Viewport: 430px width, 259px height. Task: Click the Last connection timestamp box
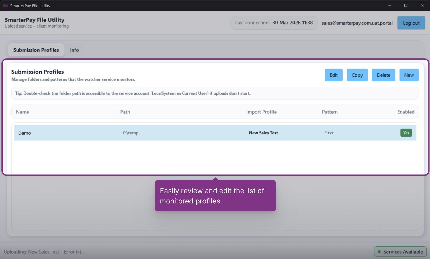pyautogui.click(x=274, y=23)
